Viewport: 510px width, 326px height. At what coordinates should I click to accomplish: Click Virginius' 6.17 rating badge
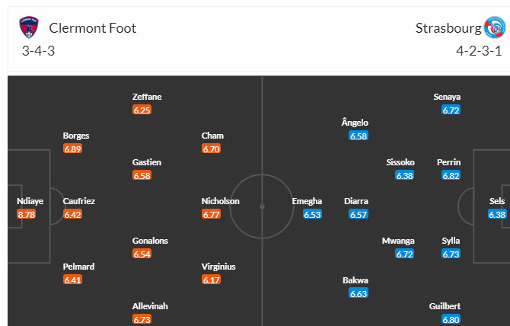tap(212, 280)
